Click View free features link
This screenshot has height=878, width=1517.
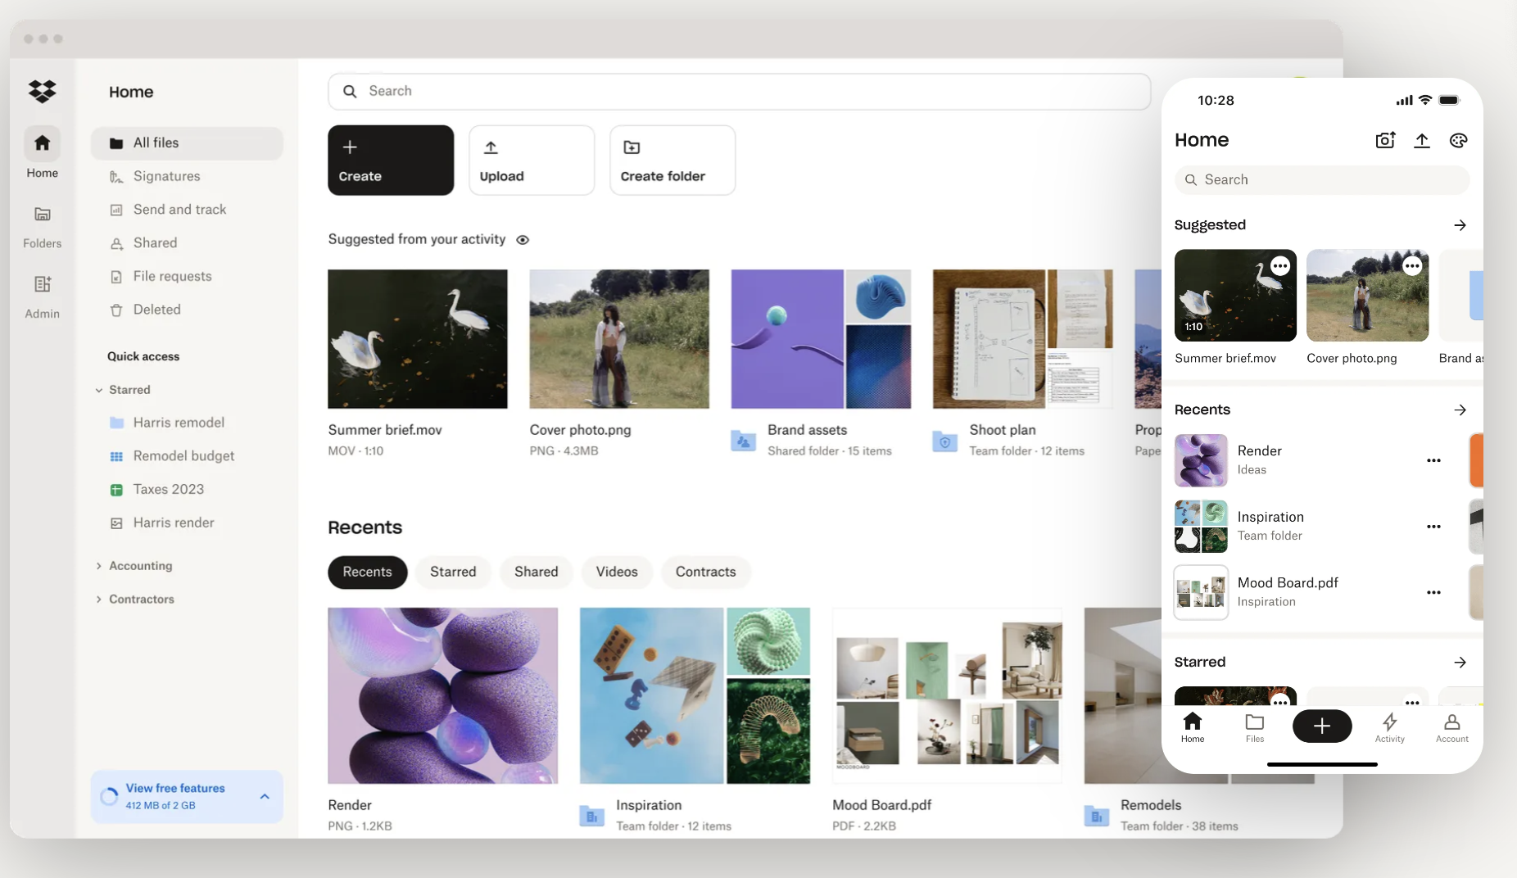point(175,788)
